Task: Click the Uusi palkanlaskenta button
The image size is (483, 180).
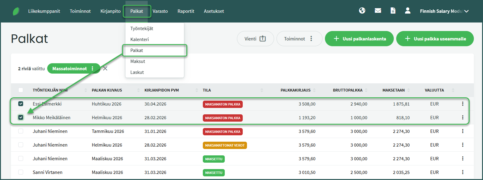Action: [359, 39]
